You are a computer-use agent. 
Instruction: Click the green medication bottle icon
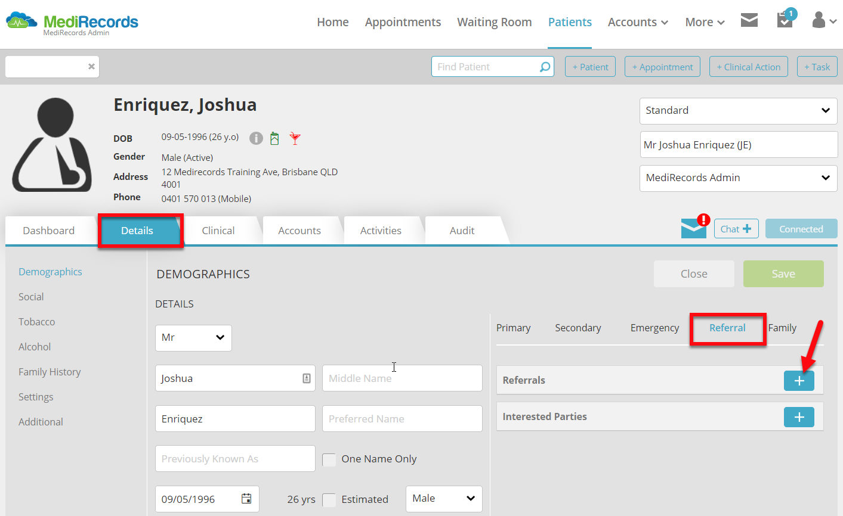coord(274,138)
